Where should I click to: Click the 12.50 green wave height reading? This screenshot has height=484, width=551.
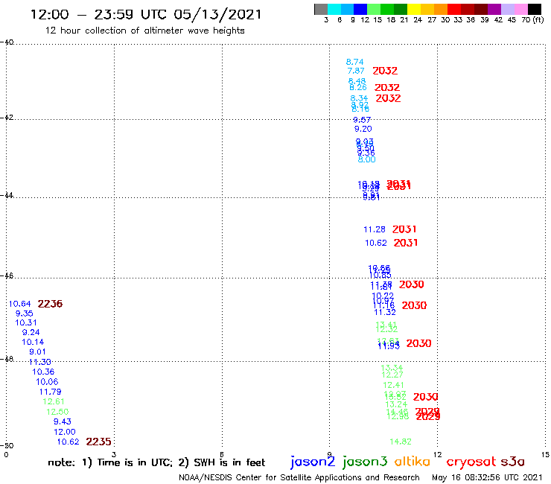pos(57,412)
